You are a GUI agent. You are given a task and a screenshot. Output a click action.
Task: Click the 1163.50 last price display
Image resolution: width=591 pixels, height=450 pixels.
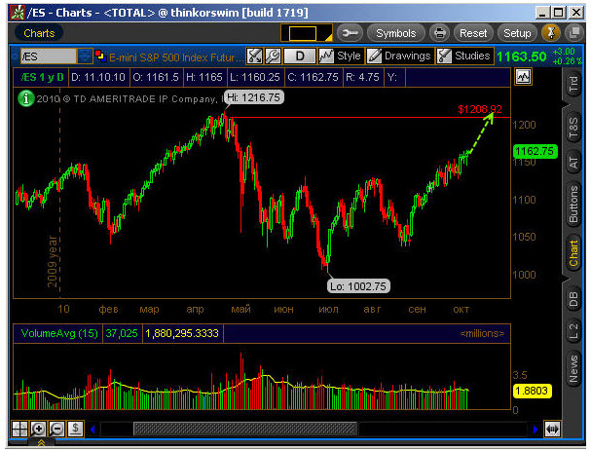coord(521,56)
